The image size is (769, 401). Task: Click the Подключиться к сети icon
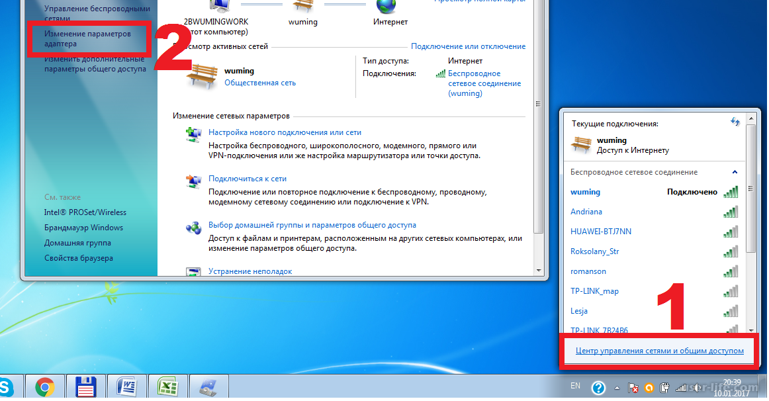194,181
